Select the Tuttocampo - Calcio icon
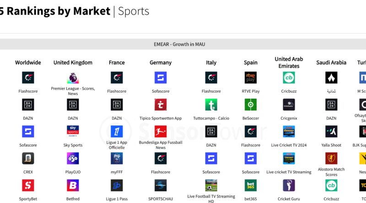The image size is (366, 203). point(211,105)
